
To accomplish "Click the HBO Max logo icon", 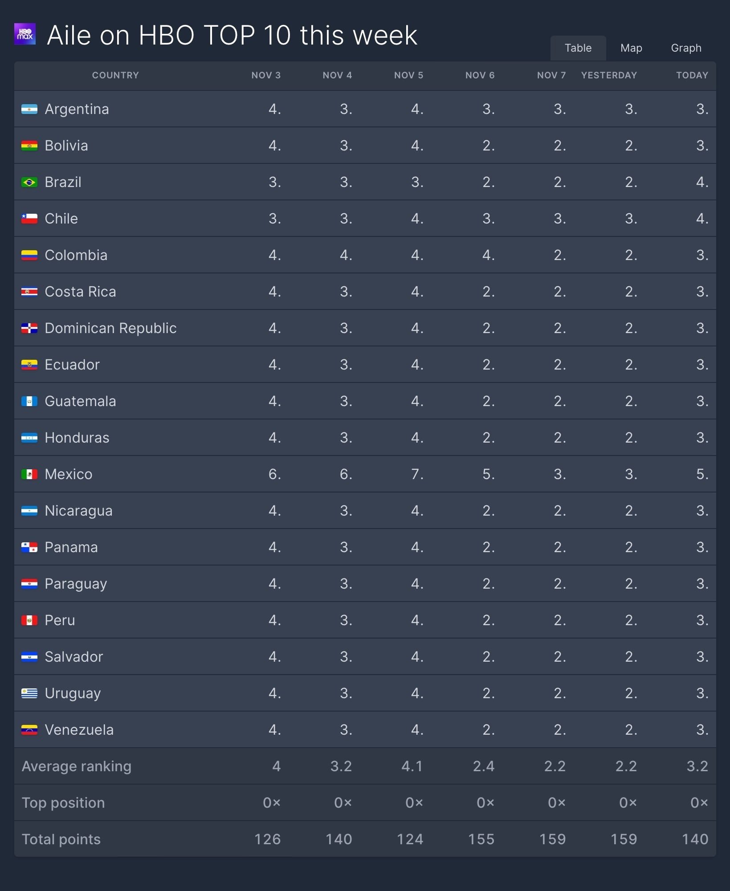I will click(25, 34).
